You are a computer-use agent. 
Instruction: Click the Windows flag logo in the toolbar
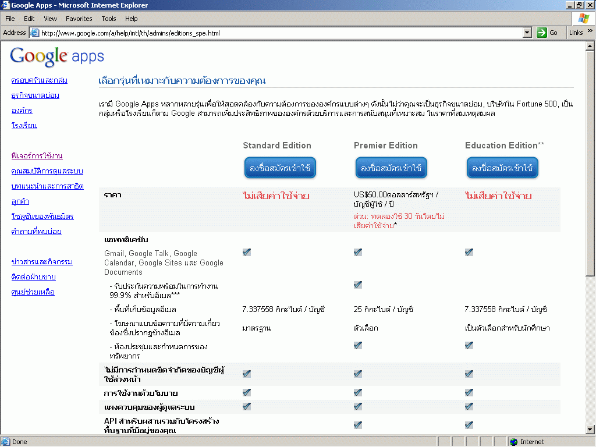tap(583, 19)
